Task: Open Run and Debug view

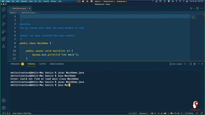Action: point(4,31)
